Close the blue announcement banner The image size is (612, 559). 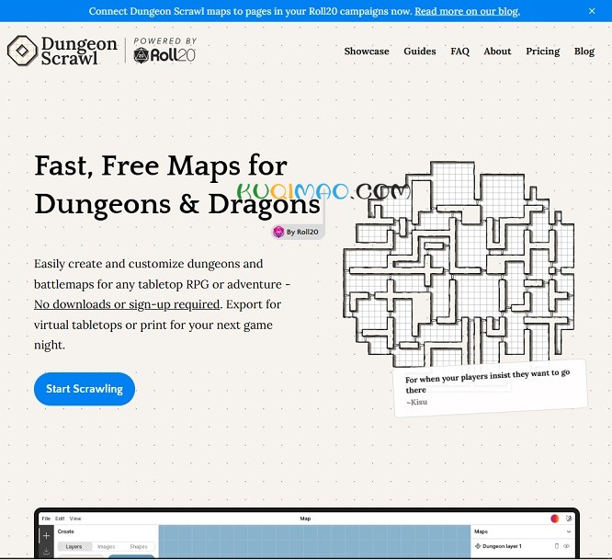pyautogui.click(x=592, y=11)
